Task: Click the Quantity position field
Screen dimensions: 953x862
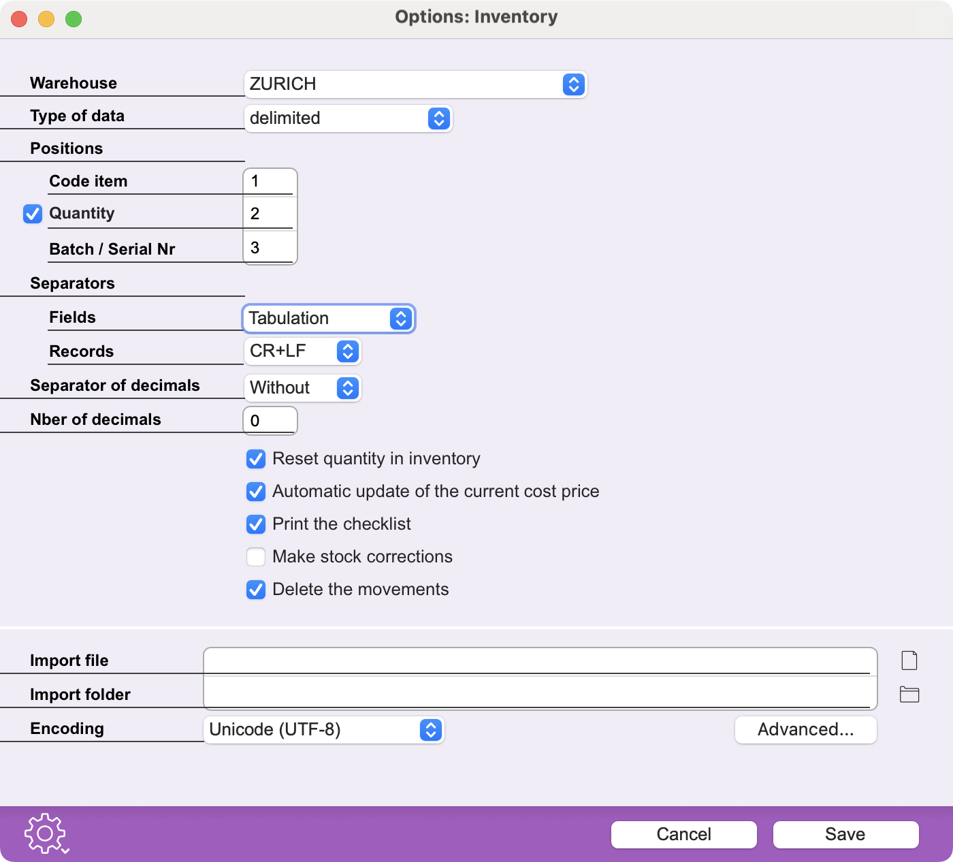Action: click(270, 214)
